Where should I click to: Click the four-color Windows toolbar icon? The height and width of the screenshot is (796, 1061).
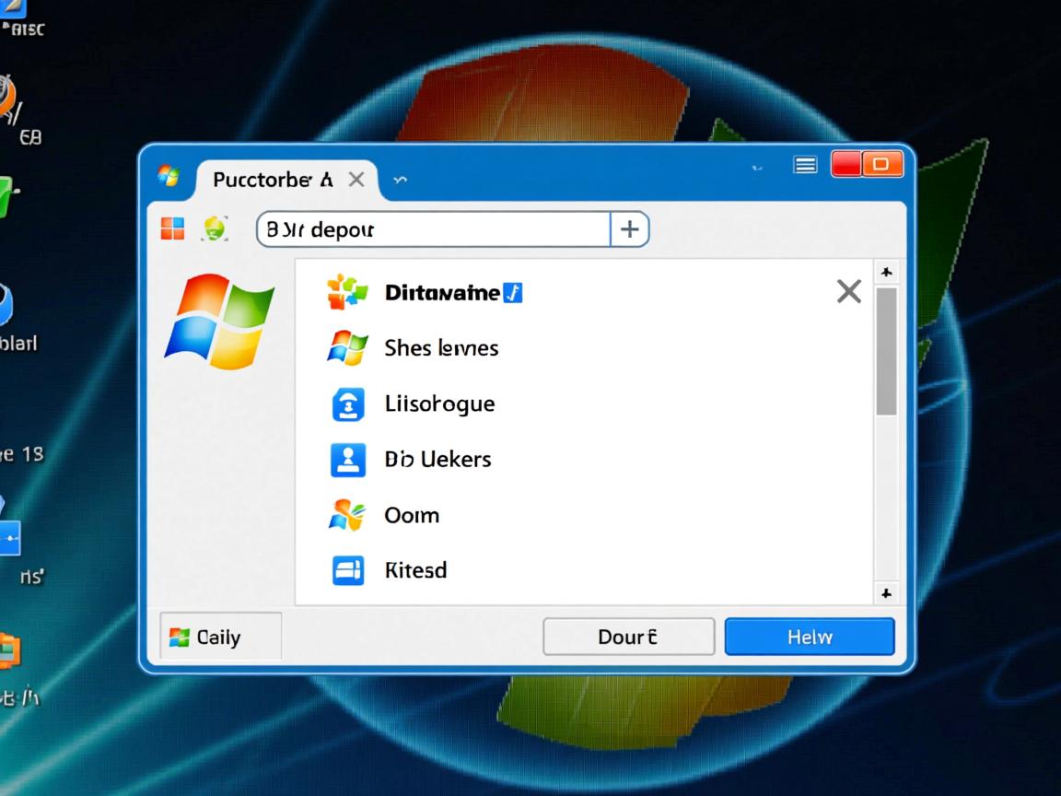click(x=172, y=228)
